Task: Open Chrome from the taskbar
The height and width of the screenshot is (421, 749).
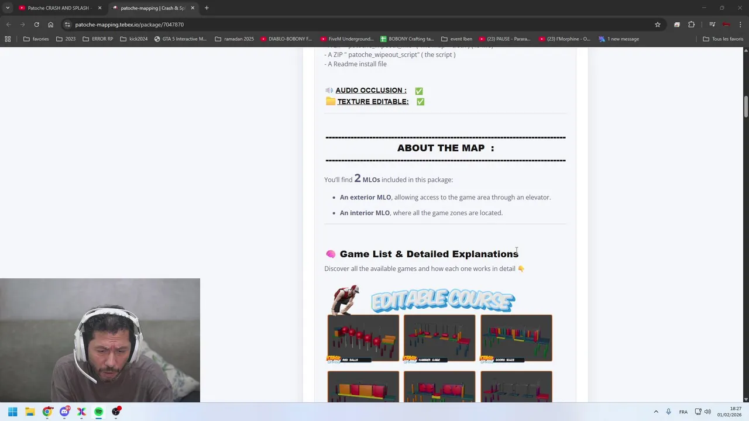Action: (47, 412)
